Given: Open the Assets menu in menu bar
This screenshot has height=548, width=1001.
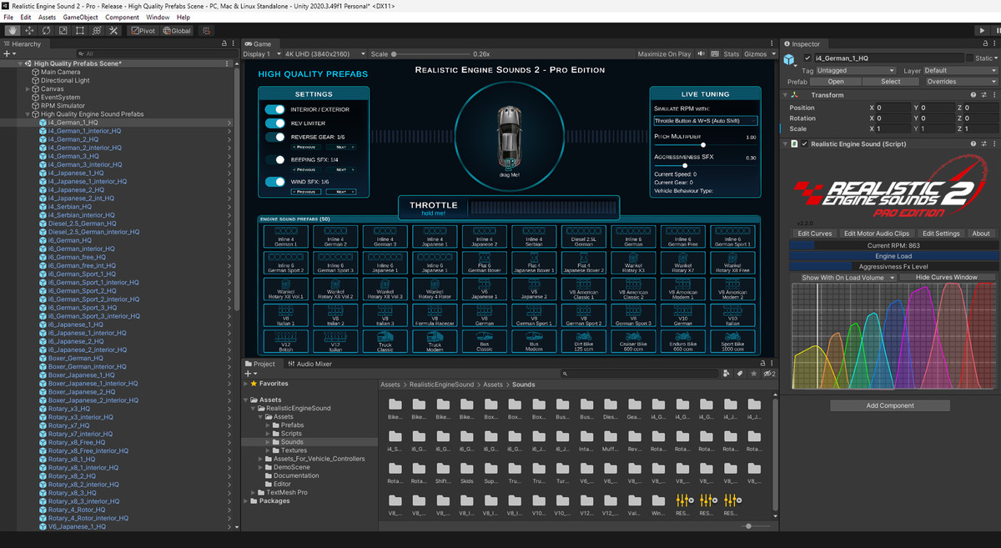Looking at the screenshot, I should pos(48,17).
